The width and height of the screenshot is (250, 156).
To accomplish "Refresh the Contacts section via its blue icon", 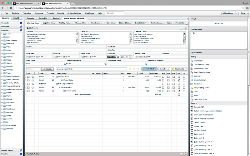I will [21, 23].
